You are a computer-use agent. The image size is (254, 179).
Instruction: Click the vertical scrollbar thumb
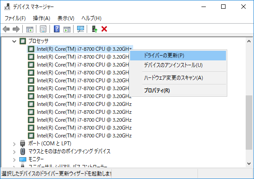[249, 123]
